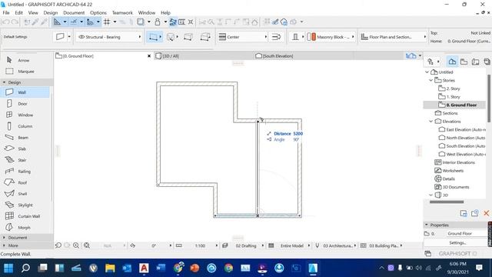The image size is (492, 277).
Task: Select the polygon wall geometry method
Action: coord(205,37)
